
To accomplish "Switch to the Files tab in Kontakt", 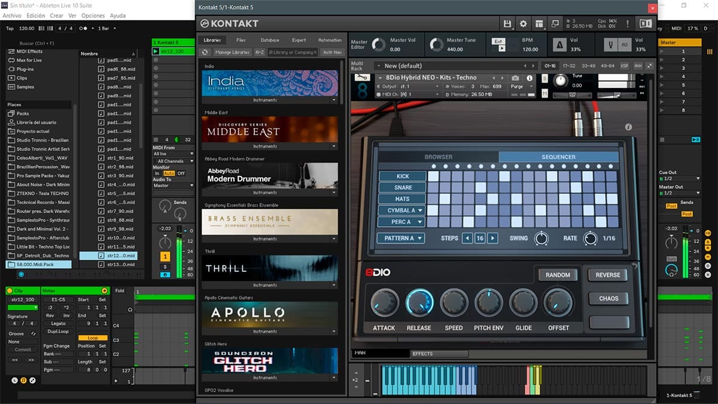I will point(241,40).
